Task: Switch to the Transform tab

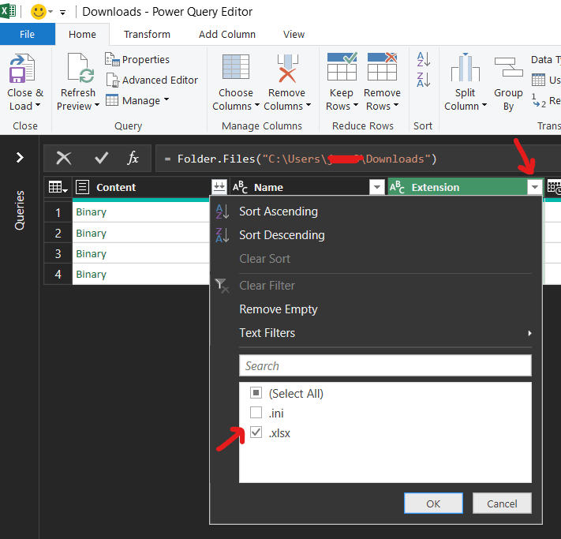Action: pyautogui.click(x=147, y=34)
